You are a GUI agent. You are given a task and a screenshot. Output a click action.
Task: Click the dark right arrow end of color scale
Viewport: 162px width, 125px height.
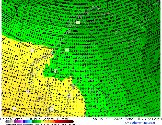tap(74, 122)
